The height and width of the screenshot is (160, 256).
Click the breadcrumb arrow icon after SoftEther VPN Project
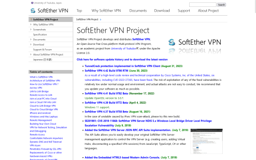pyautogui.click(x=100, y=20)
